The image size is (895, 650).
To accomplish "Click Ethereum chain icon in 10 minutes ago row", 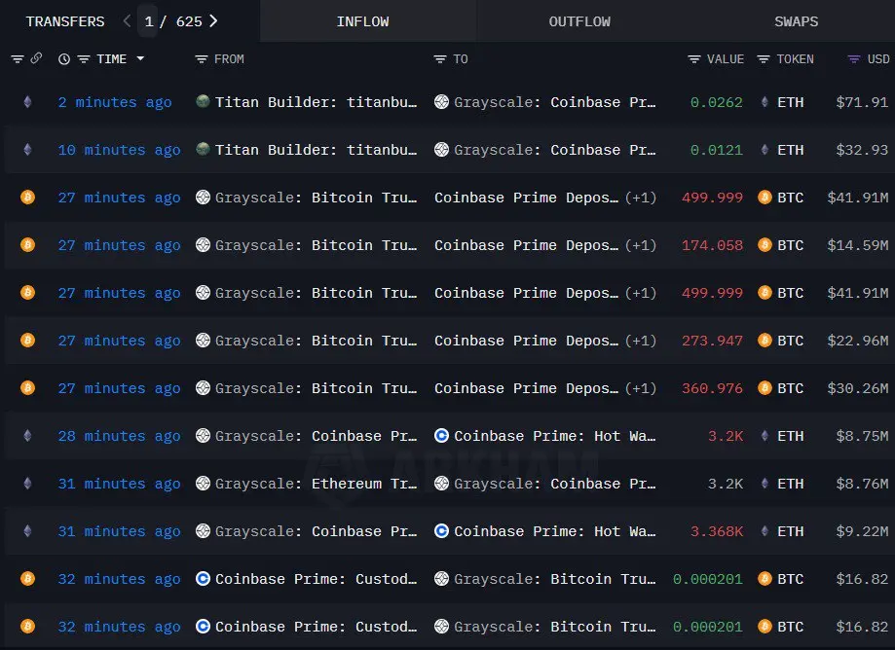I will click(27, 150).
